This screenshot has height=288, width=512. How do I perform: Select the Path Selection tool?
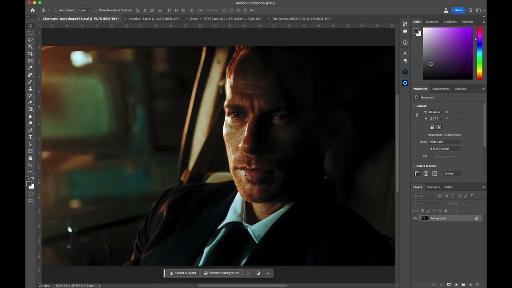[30, 144]
